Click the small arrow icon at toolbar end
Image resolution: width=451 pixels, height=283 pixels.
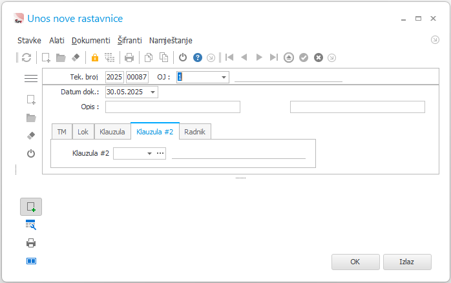click(x=331, y=58)
